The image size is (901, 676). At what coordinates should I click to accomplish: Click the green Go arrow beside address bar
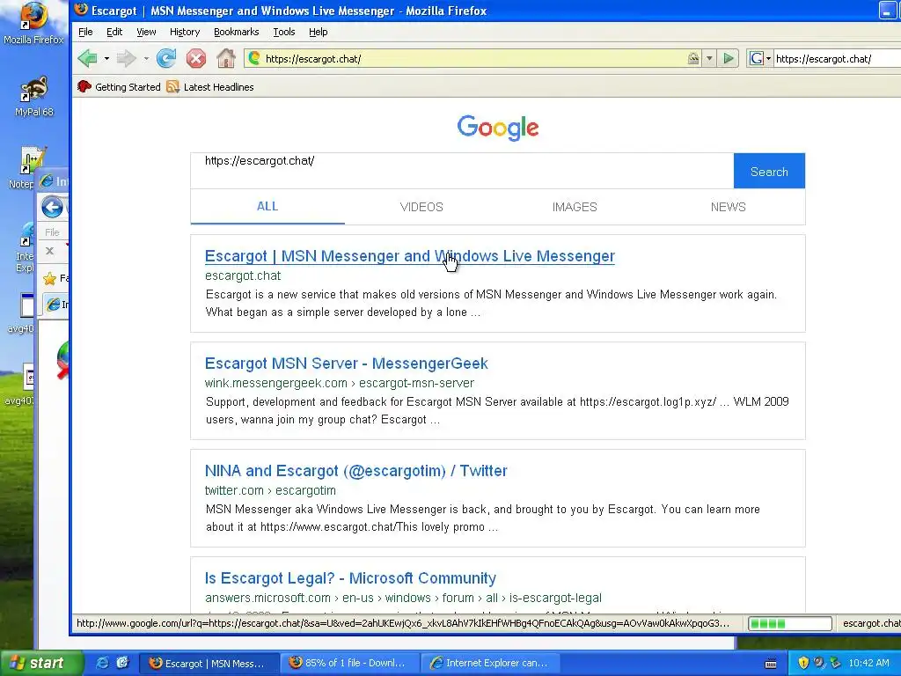[x=729, y=58]
